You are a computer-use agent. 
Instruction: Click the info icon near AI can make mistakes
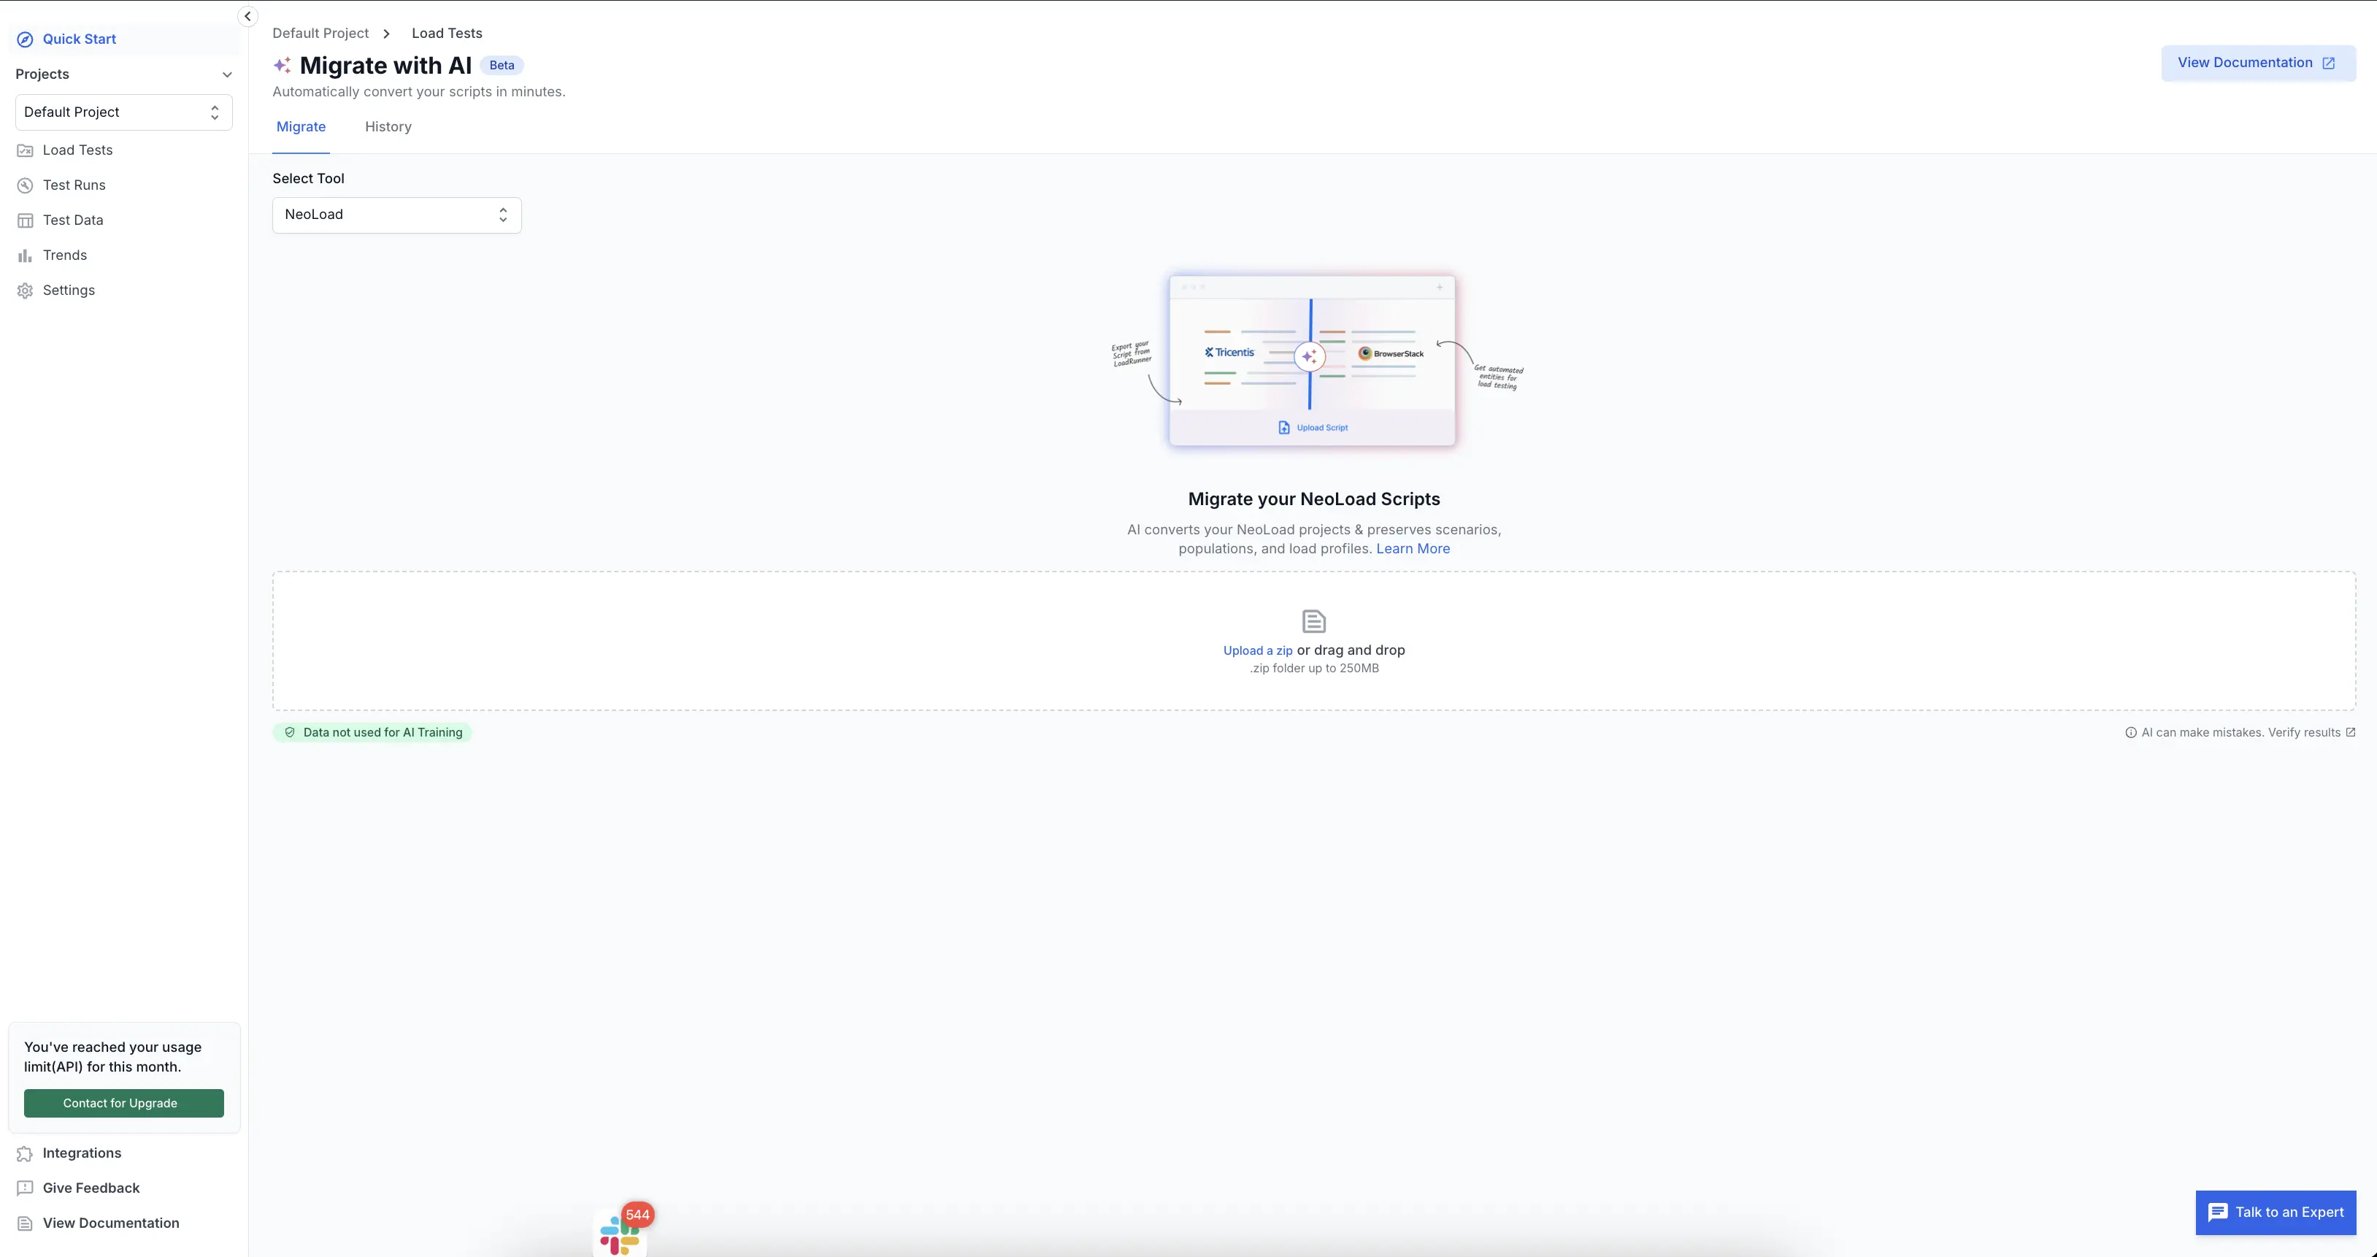point(2131,733)
